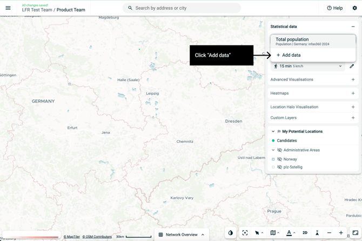Toggle Administrative Areas visibility
The height and width of the screenshot is (241, 362).
[x=280, y=150]
